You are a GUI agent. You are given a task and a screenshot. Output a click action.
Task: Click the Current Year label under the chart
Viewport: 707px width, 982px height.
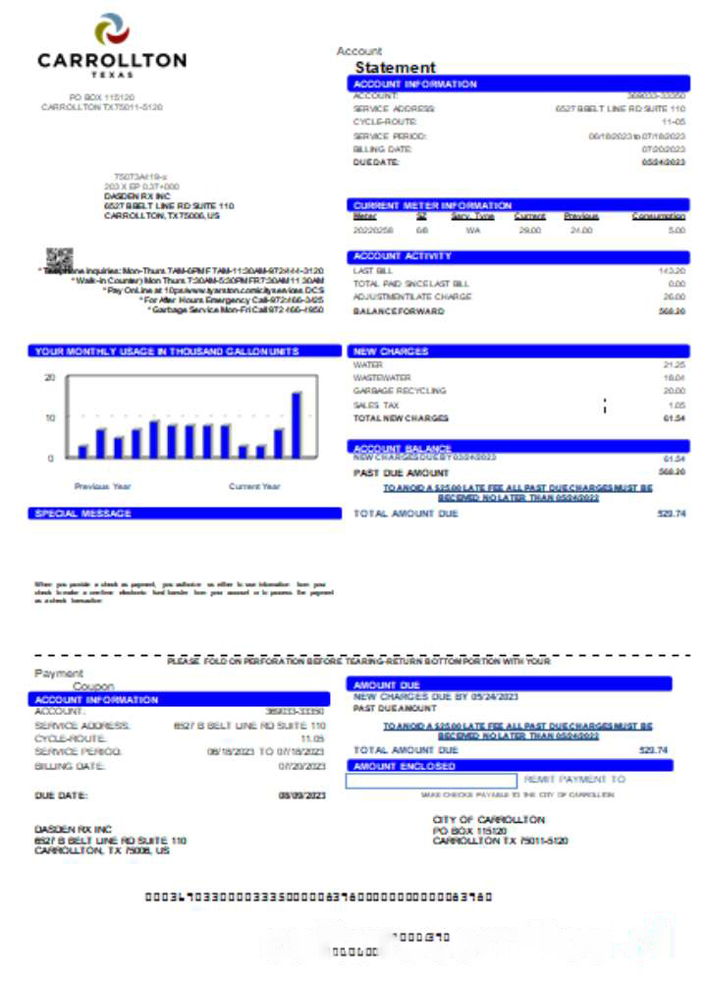point(254,486)
